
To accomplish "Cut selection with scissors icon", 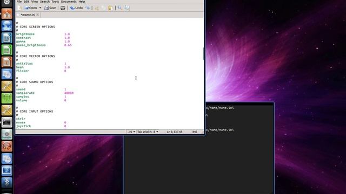I will [96, 8].
